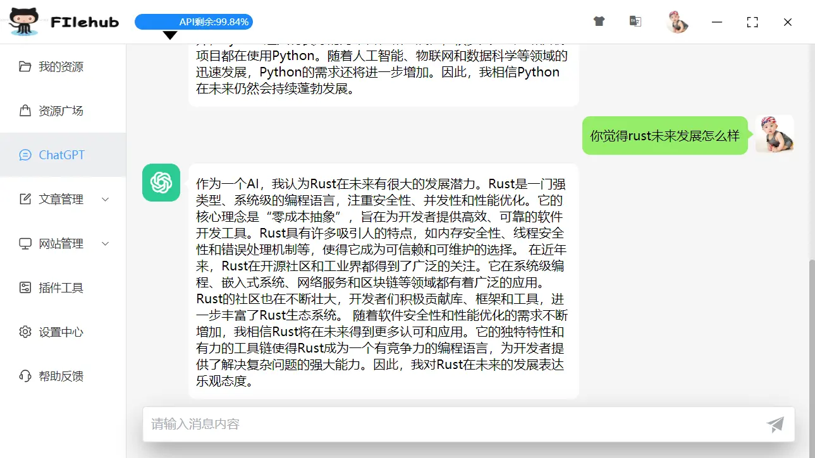
Task: Open the theme shirt icon
Action: (599, 21)
